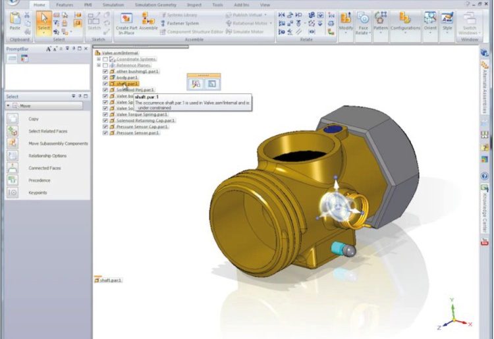494x339 pixels.
Task: Expand the Coordinate Systems tree node
Action: (x=98, y=59)
